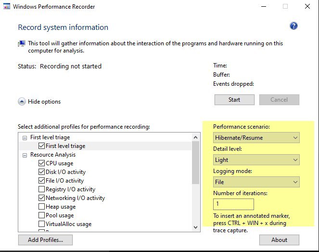Click the Windows Performance Recorder title bar icon
The height and width of the screenshot is (252, 319).
click(7, 6)
